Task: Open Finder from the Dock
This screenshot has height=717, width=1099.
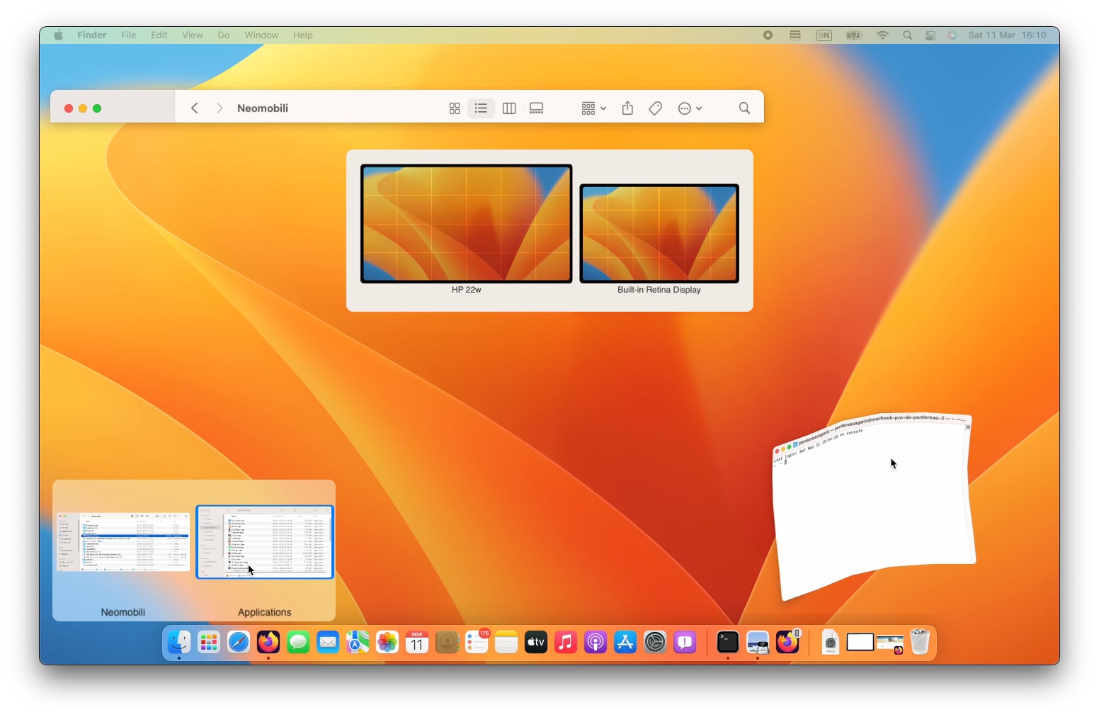Action: pyautogui.click(x=178, y=643)
